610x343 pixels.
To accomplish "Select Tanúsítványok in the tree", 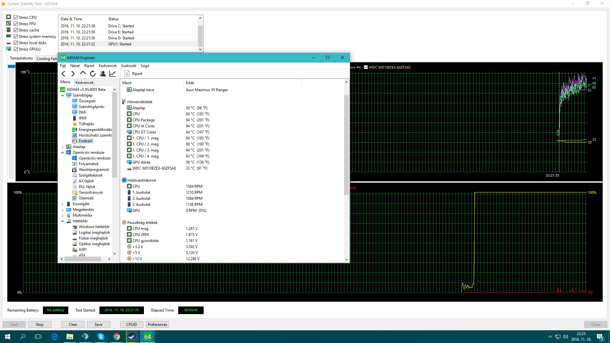I will coord(91,192).
